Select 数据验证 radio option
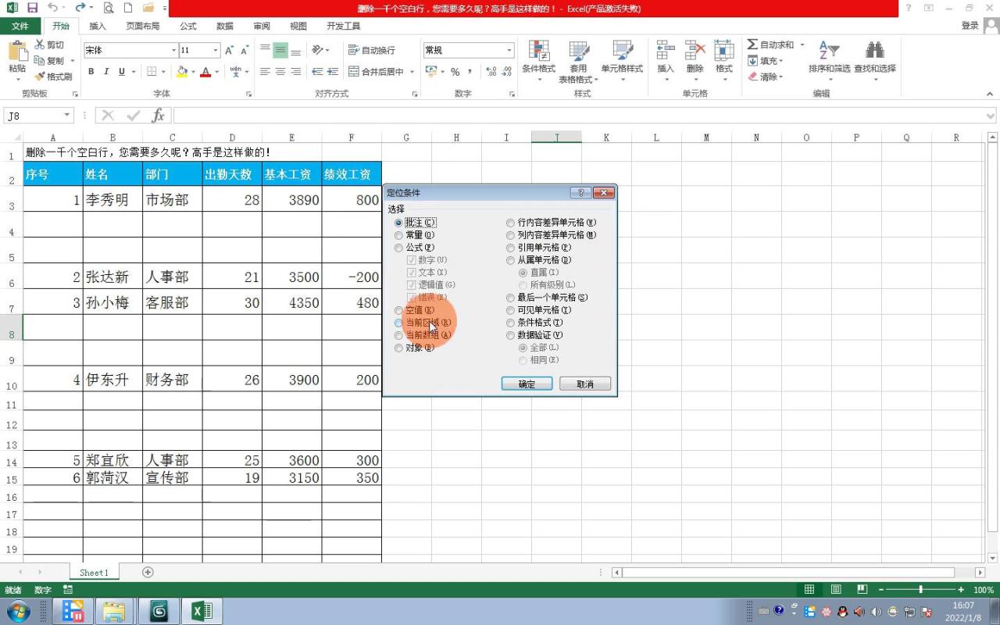Screen dimensions: 1000x625 pos(511,335)
